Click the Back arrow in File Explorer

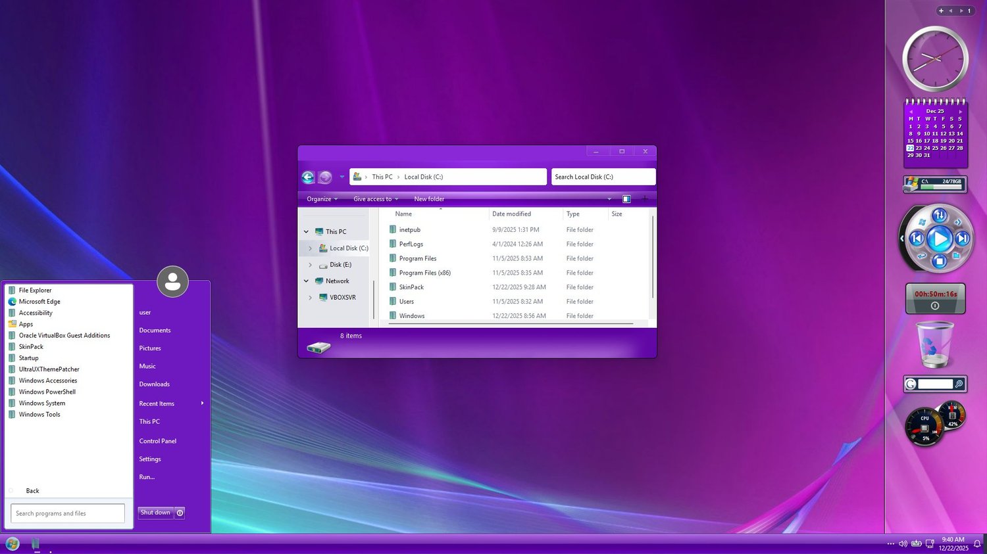(x=308, y=177)
